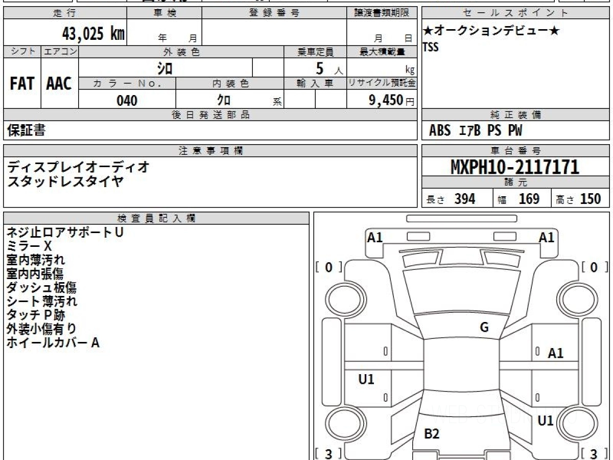Click the G mark on the windshield diagram
Screen dimensions: 613x460
tap(484, 328)
